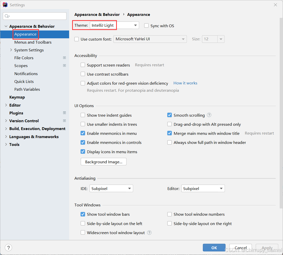
Task: Enable Side-by-side layout on the right
Action: click(169, 223)
